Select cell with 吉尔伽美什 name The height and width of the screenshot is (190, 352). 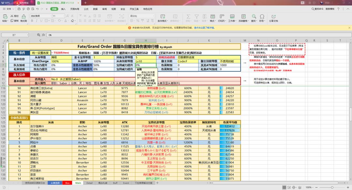[51, 126]
